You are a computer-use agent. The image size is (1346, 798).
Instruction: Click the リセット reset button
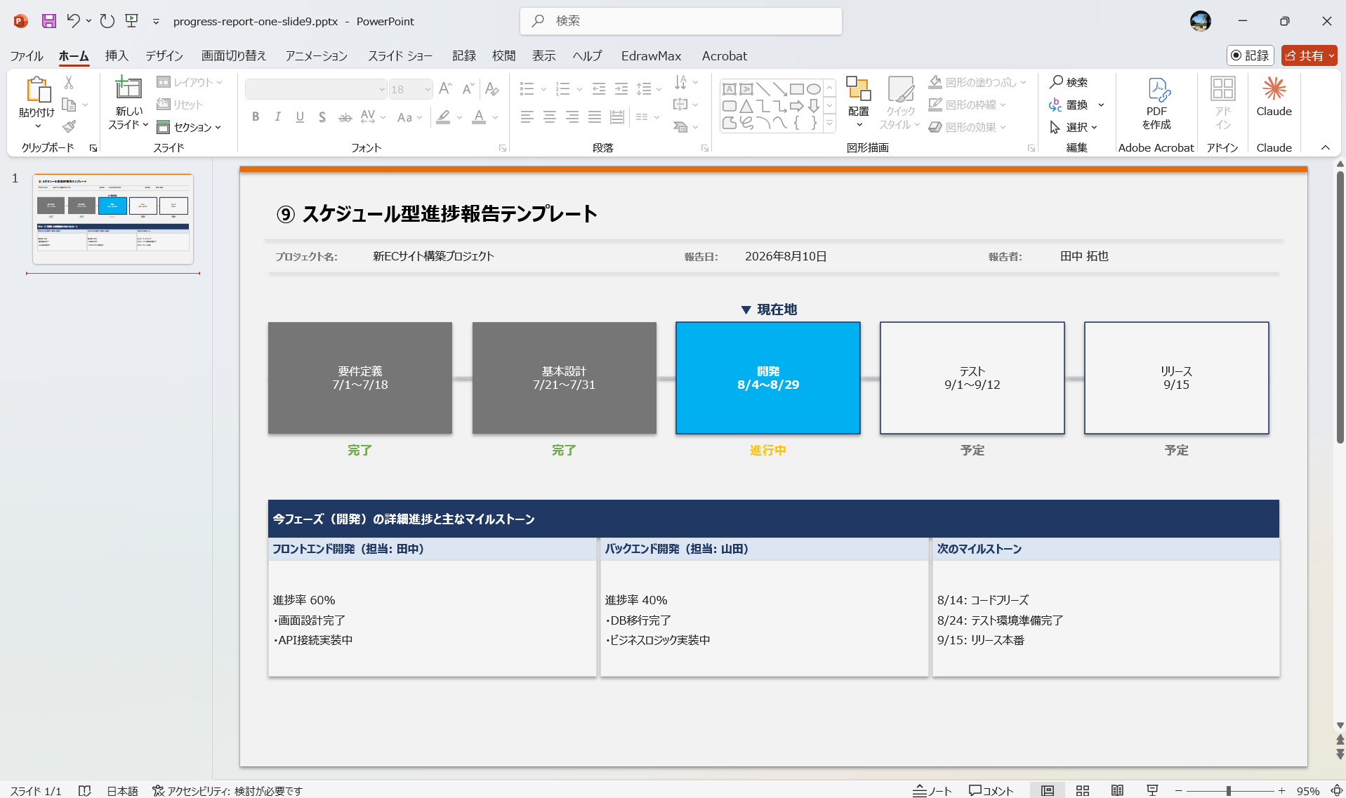(180, 105)
